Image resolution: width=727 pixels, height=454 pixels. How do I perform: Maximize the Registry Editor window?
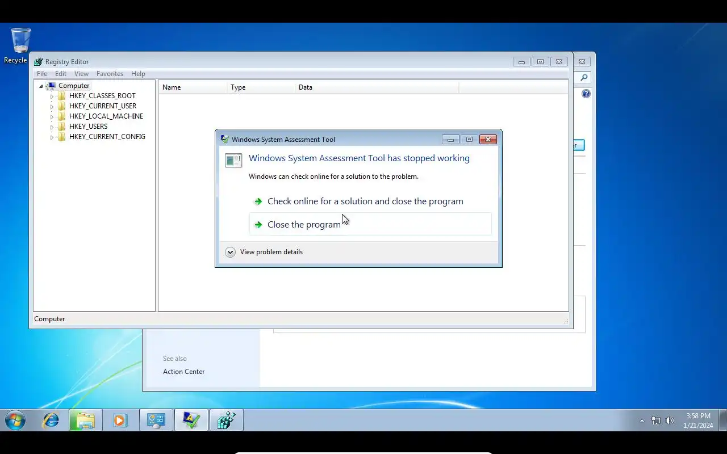click(x=540, y=62)
